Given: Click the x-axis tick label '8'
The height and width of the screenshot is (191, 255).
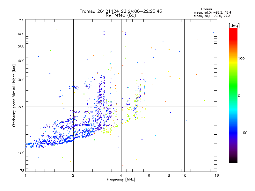Looking at the screenshot, I should 169,175.
